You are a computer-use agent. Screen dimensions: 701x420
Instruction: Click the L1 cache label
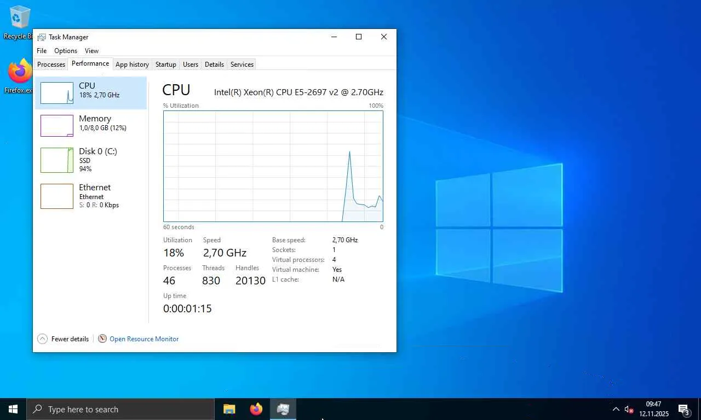click(286, 279)
